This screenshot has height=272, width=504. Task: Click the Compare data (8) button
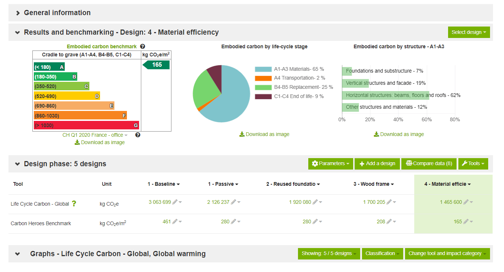pos(429,164)
